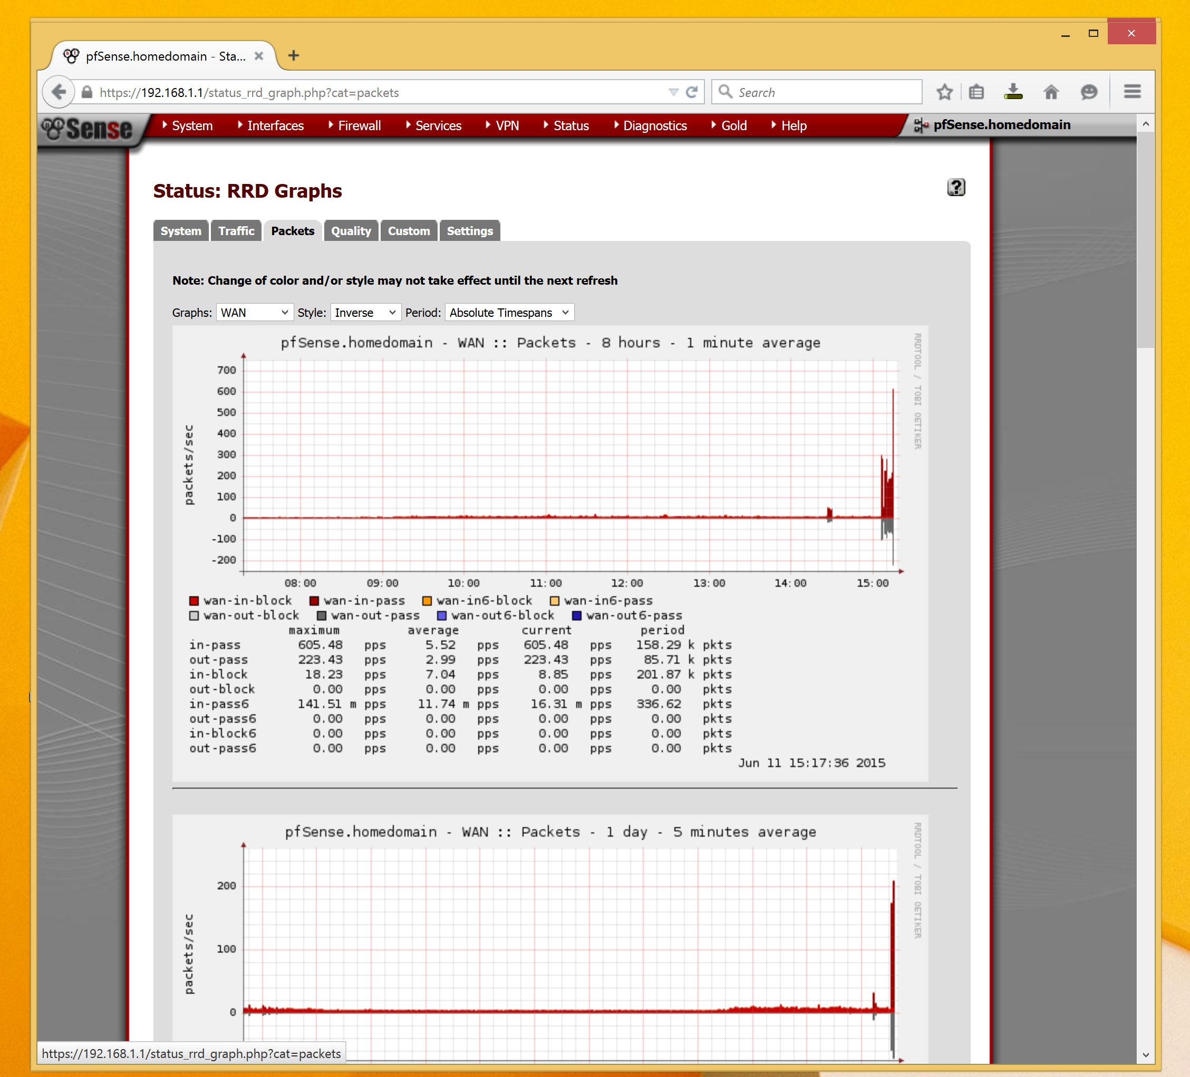
Task: Click the wan-out-block legend swatch
Action: (x=194, y=616)
